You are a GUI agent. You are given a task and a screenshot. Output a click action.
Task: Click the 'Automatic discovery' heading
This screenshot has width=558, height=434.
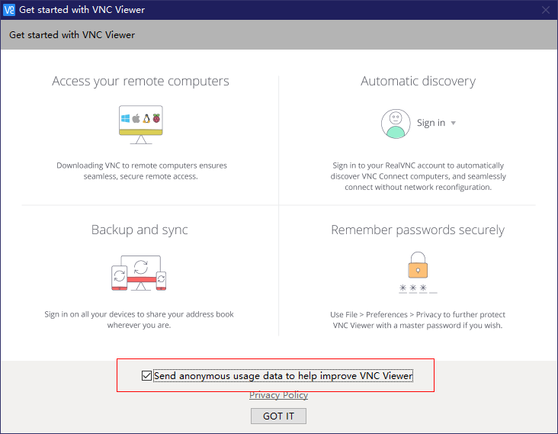pyautogui.click(x=418, y=81)
